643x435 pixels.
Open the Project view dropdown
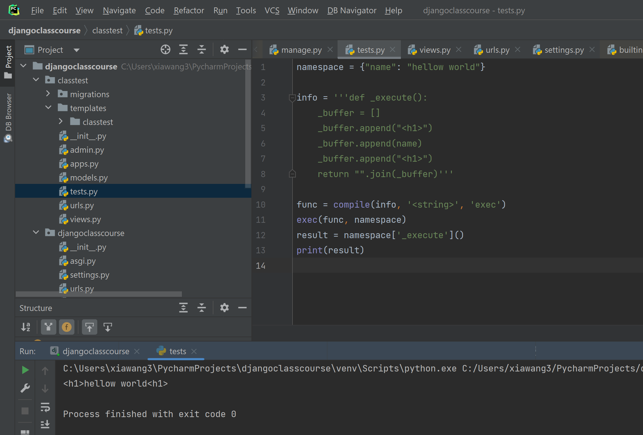point(77,50)
